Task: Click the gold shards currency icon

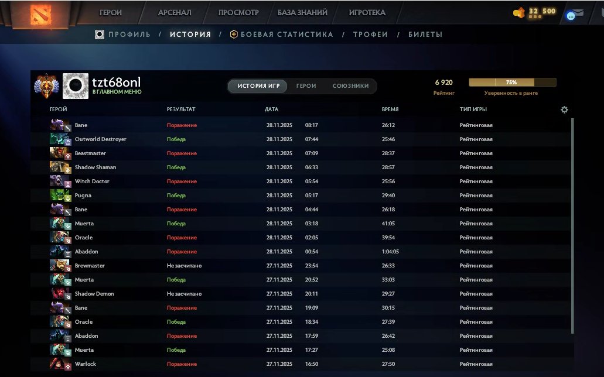Action: 519,13
